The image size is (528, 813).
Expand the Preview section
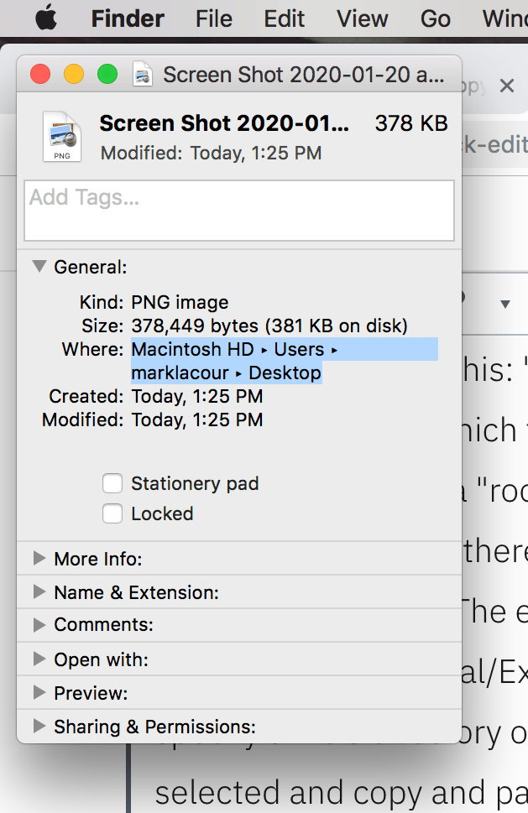[39, 693]
